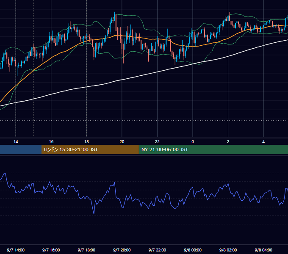Viewport: 288px width, 254px height.
Task: Click the '0' hour label on price chart axis
Action: point(193,142)
